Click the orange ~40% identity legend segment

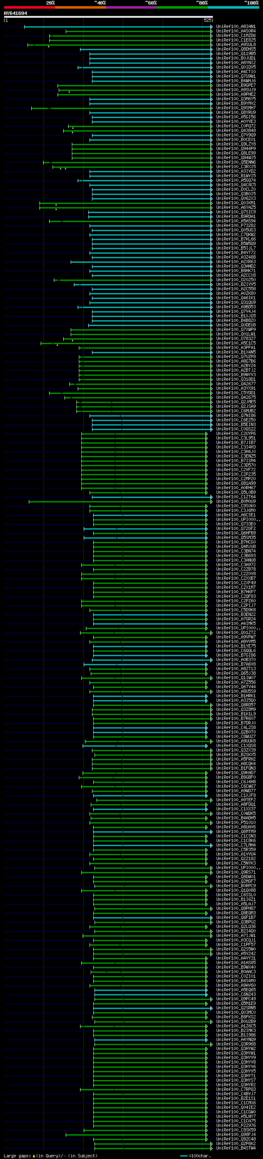click(81, 7)
